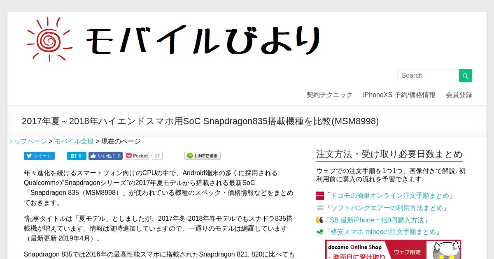Click the search magnifier button

pos(466,76)
